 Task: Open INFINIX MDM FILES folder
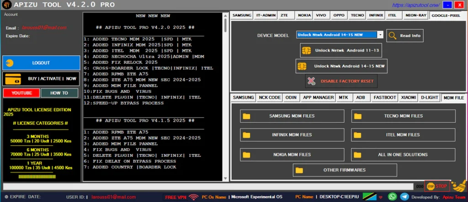[x=292, y=135]
